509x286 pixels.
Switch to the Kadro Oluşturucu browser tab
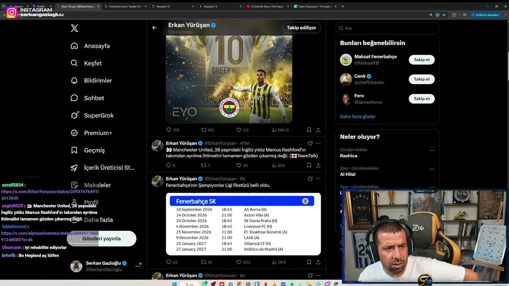tap(315, 6)
